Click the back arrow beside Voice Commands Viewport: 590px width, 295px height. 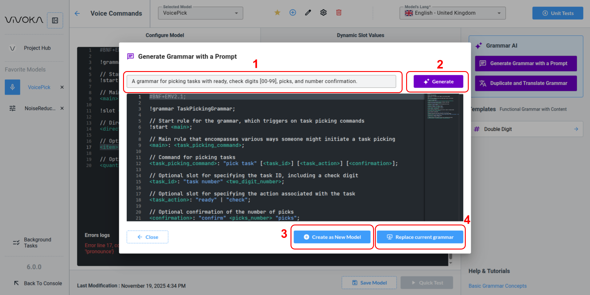[x=77, y=13]
